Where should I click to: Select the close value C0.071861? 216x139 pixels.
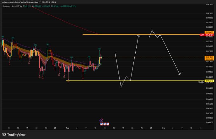pyautogui.click(x=55, y=6)
